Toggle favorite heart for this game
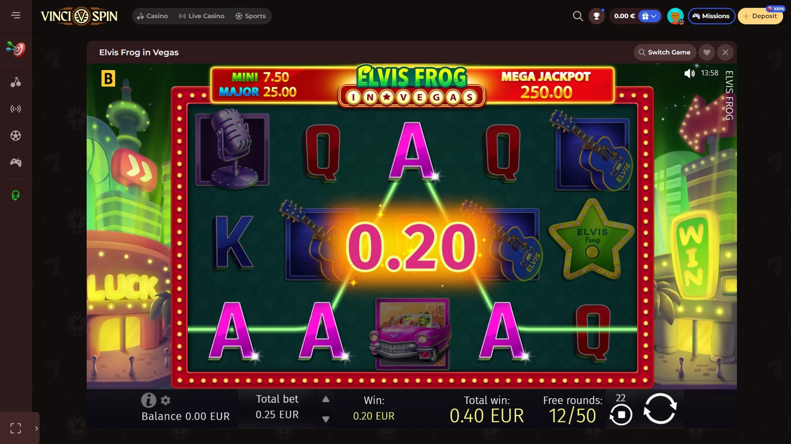This screenshot has height=444, width=791. coord(707,52)
